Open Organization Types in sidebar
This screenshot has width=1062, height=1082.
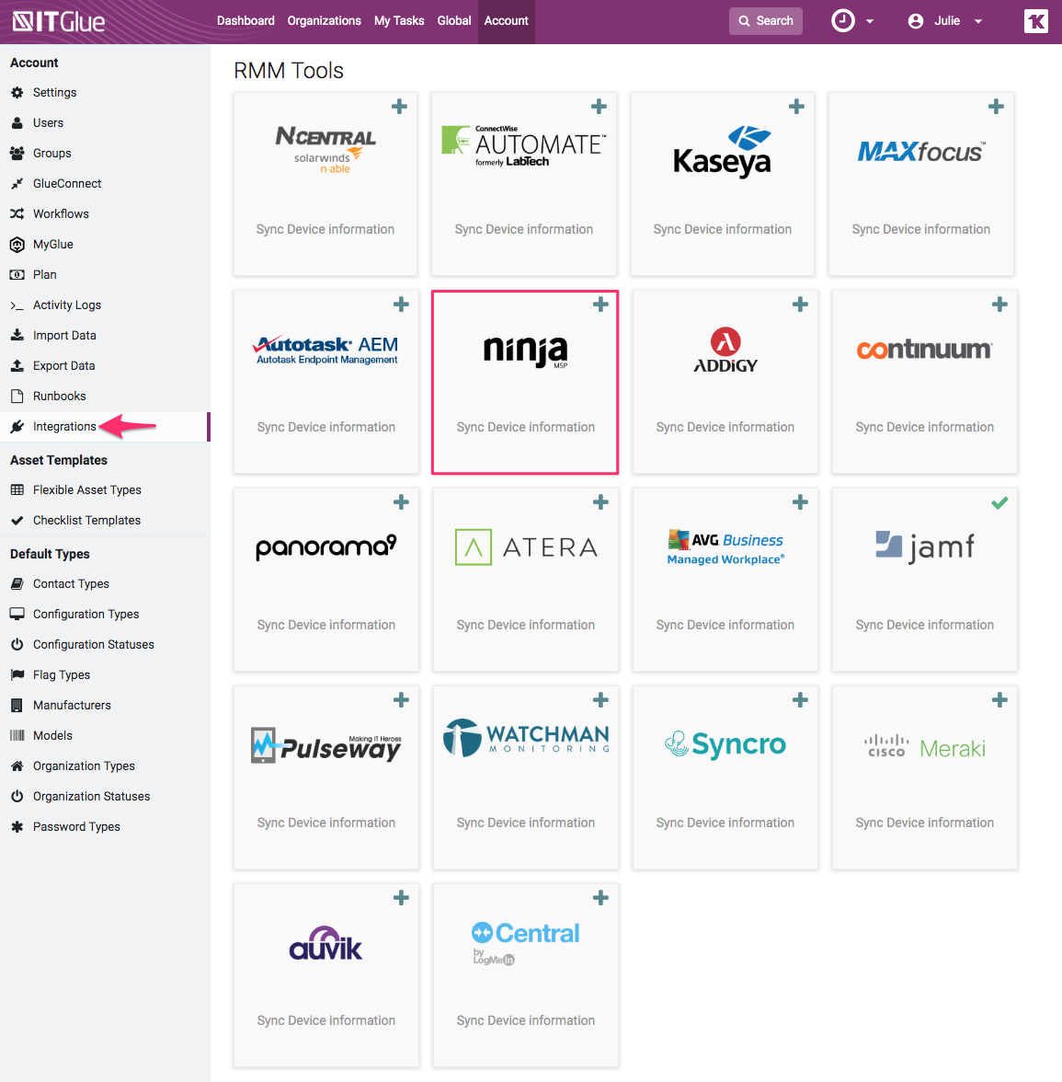tap(84, 765)
